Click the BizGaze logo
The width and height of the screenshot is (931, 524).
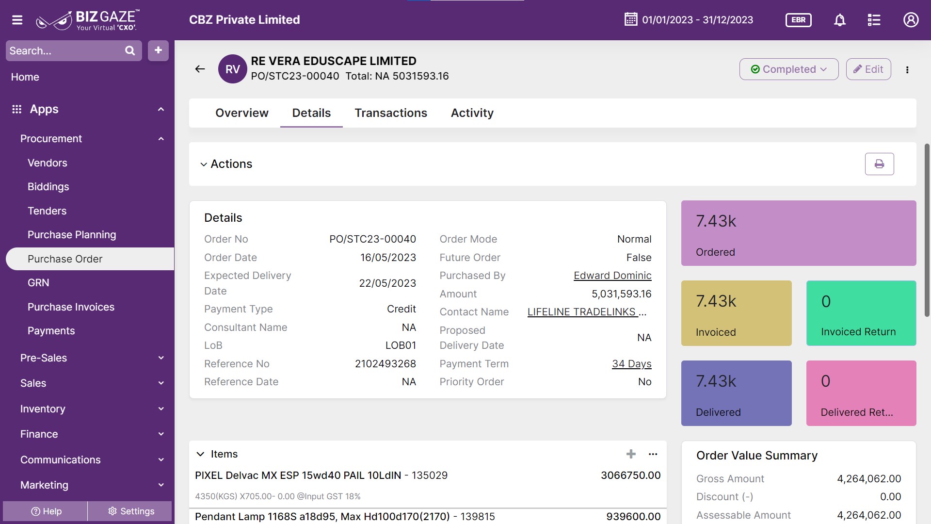point(88,20)
